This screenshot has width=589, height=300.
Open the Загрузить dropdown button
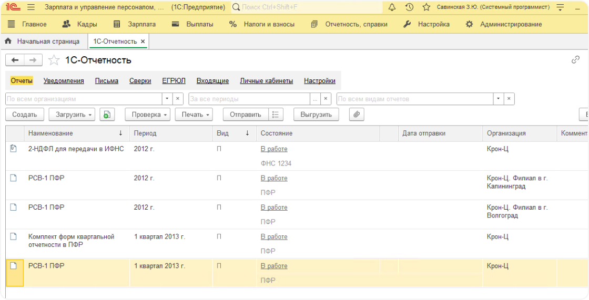coord(72,115)
